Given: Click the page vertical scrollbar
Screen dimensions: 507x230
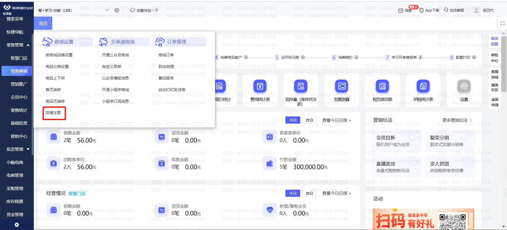Looking at the screenshot, I should (504, 64).
